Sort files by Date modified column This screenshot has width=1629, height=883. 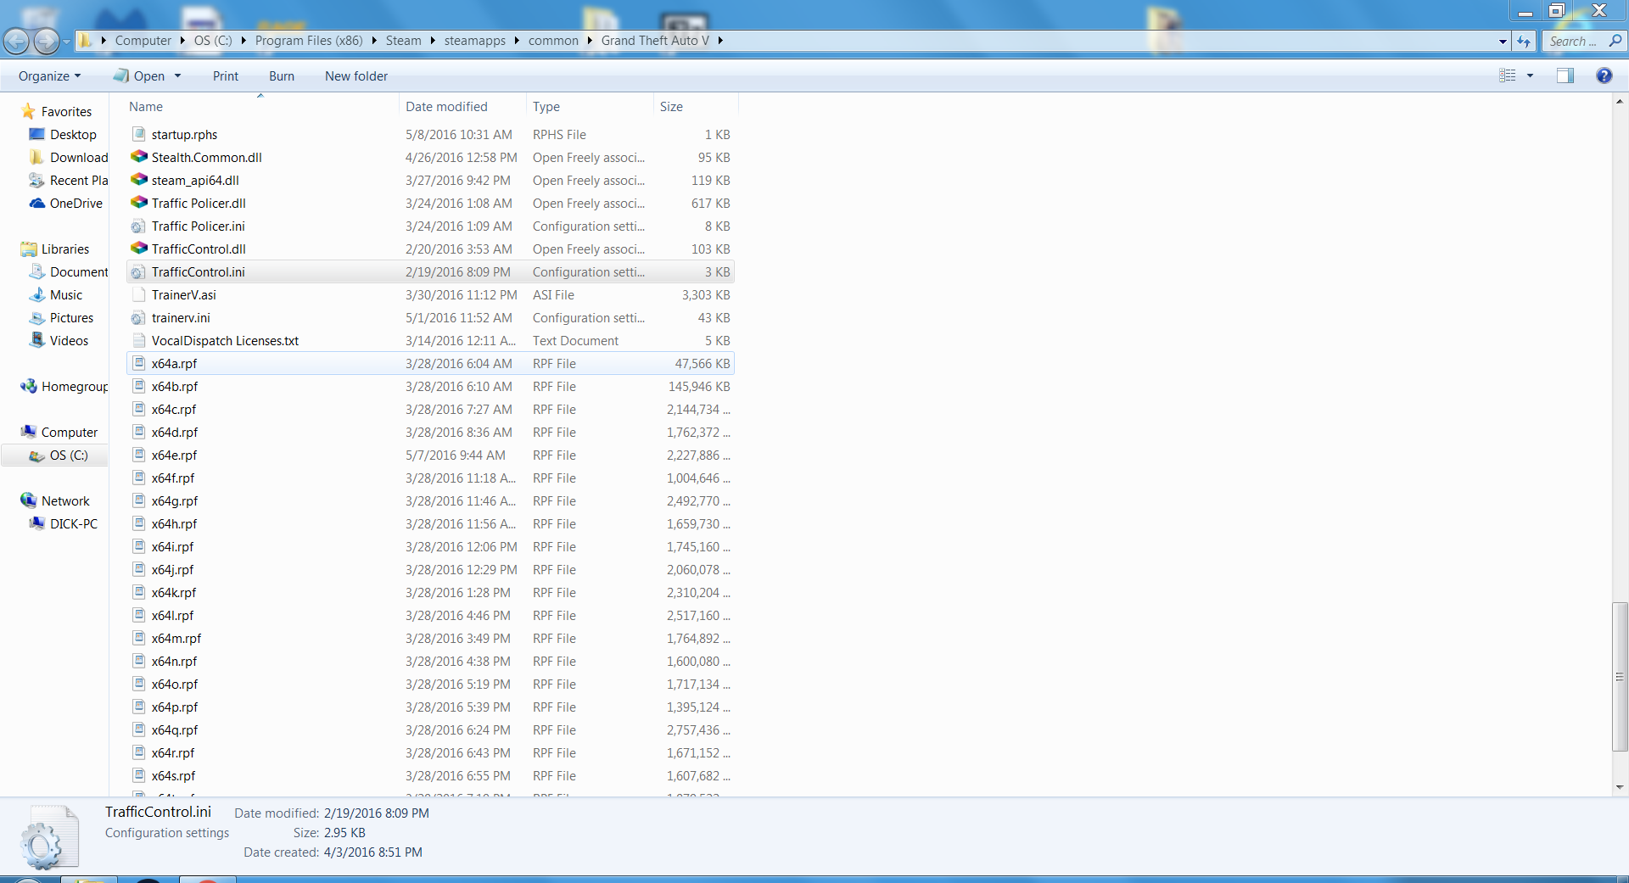point(462,106)
